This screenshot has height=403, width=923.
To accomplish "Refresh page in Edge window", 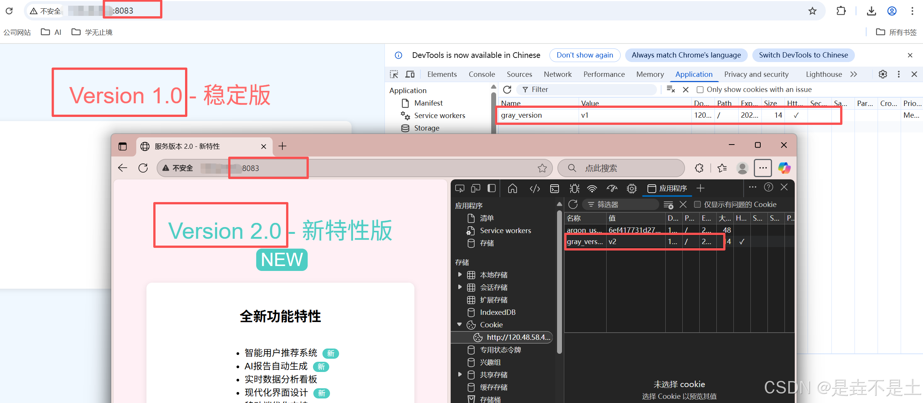I will [143, 168].
